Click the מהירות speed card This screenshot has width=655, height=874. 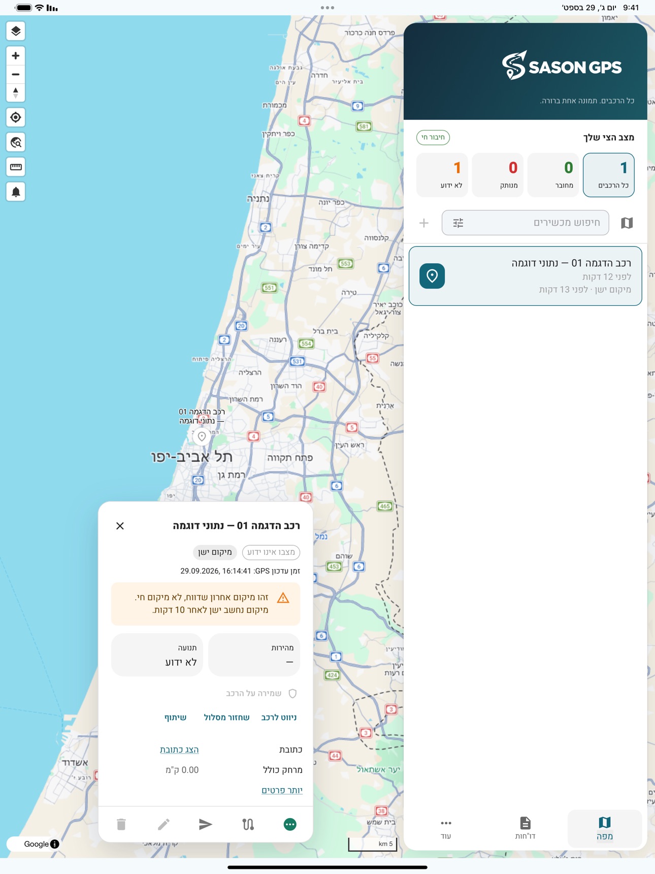[254, 655]
